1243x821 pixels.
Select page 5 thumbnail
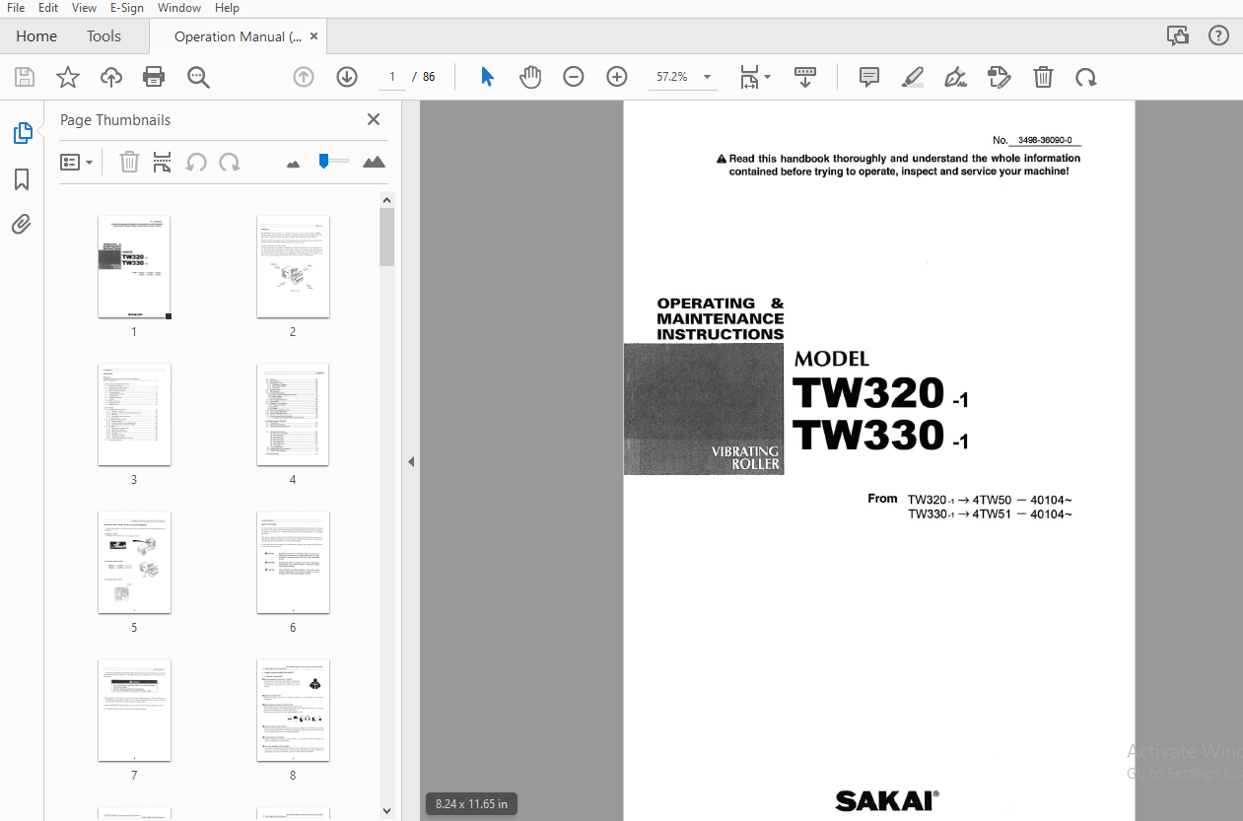click(x=134, y=563)
